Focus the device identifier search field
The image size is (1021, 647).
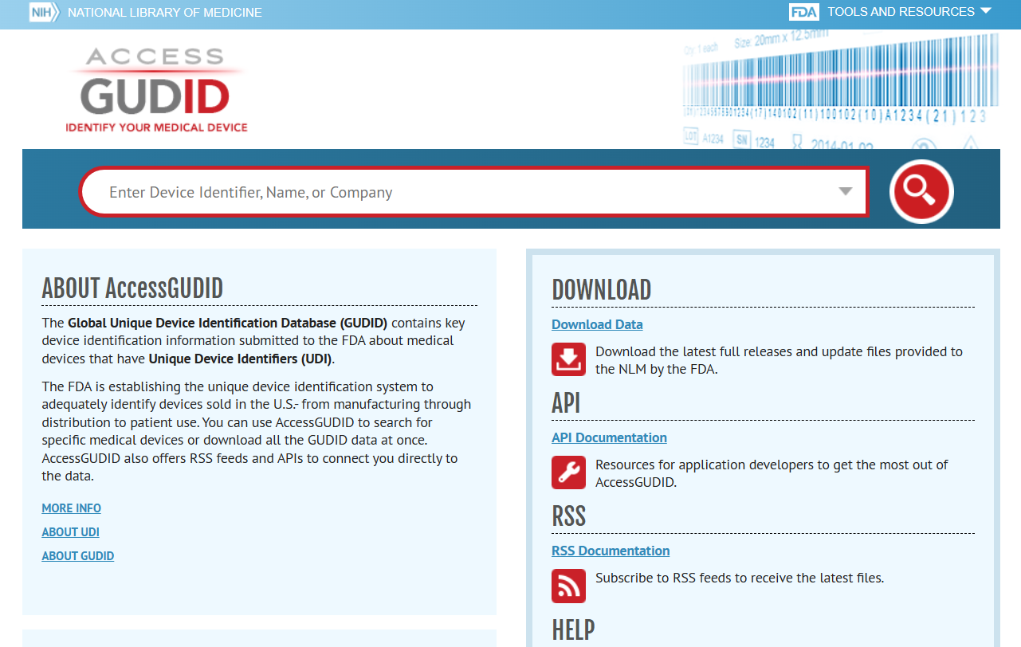coord(474,192)
